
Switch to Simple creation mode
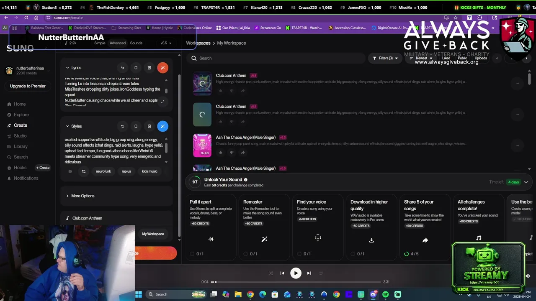click(100, 43)
